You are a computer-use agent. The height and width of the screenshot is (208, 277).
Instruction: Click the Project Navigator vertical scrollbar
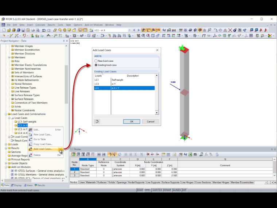tap(66, 84)
